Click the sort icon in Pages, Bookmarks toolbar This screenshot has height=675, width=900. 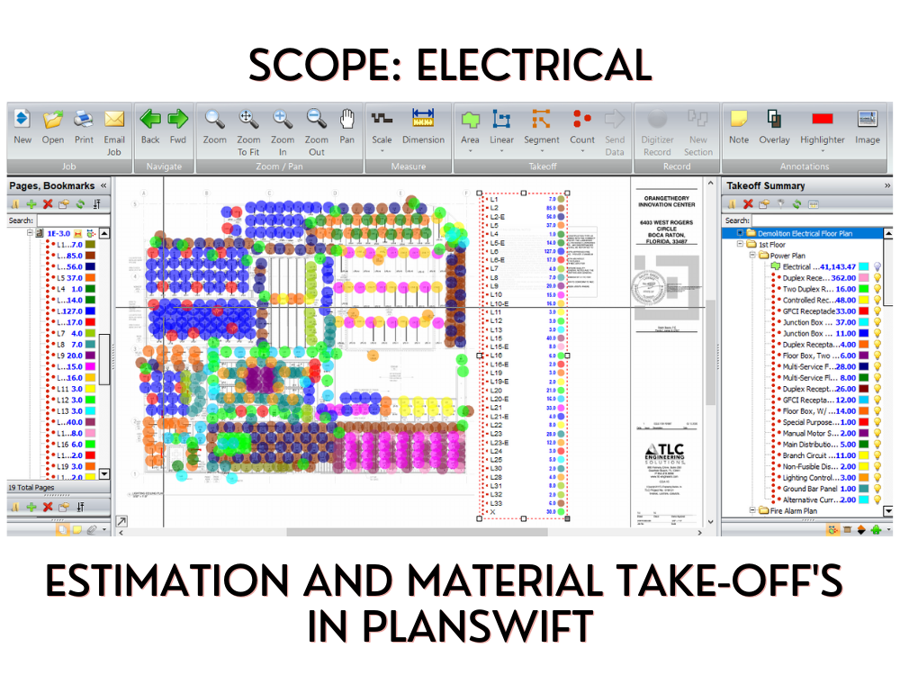pyautogui.click(x=96, y=203)
